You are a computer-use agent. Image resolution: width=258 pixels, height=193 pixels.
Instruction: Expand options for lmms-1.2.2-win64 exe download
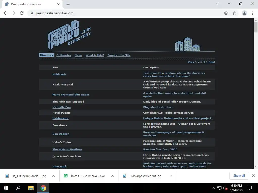pyautogui.click(x=112, y=176)
